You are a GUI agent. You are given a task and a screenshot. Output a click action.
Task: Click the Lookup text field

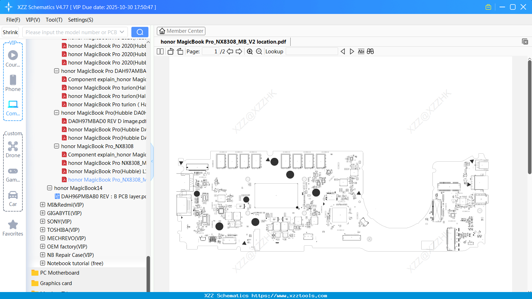tap(312, 52)
